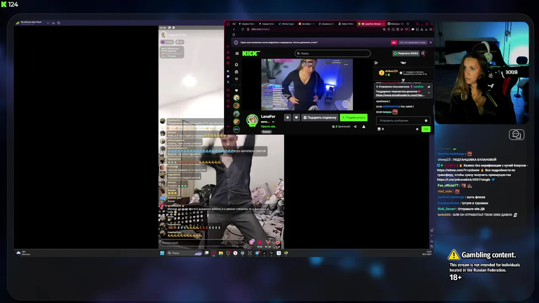The width and height of the screenshot is (539, 303).
Task: Open the Kick hamburger menu
Action: click(237, 53)
